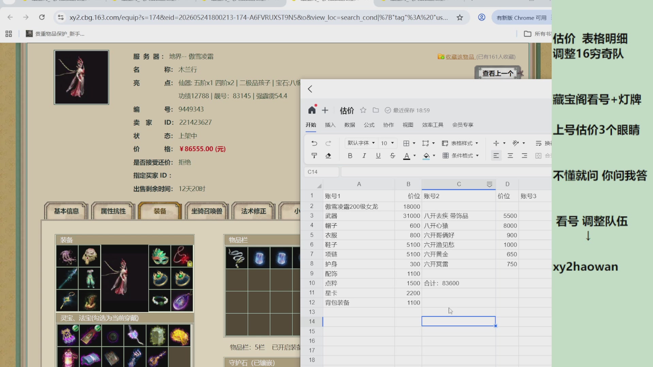
Task: Click the 有新版 Chrome 可用 button
Action: [522, 18]
